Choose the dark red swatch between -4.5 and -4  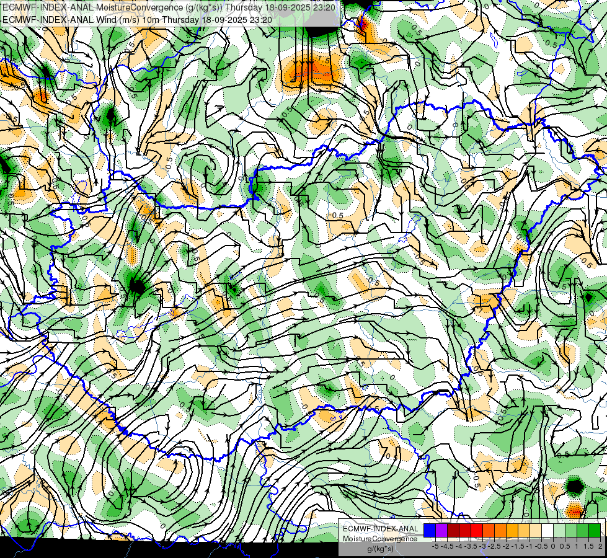point(453,531)
